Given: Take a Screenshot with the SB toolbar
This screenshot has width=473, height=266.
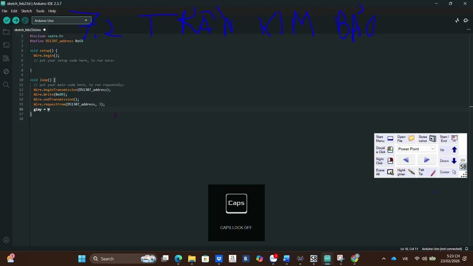Looking at the screenshot, I should coord(427,139).
